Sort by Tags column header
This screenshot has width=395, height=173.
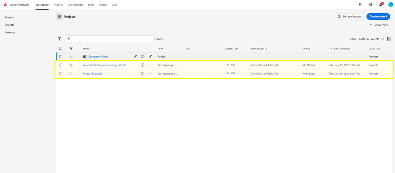(187, 49)
